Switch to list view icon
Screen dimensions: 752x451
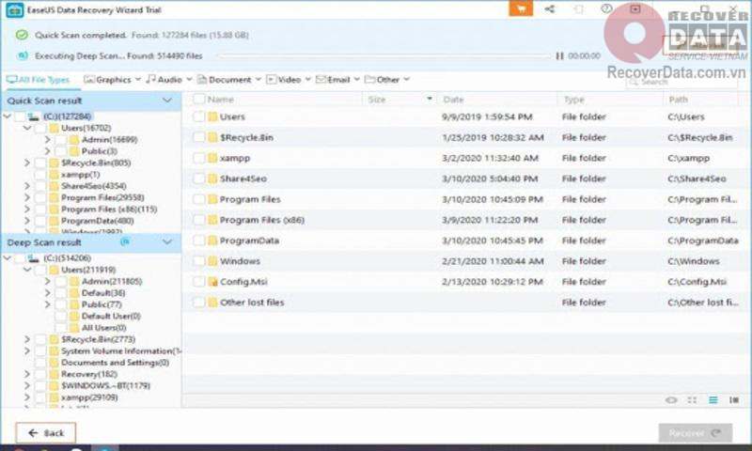tap(713, 400)
